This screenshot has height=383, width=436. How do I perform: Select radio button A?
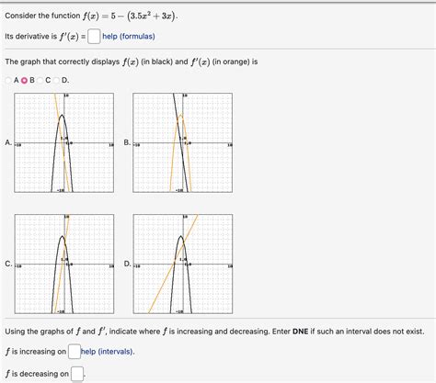(x=8, y=80)
